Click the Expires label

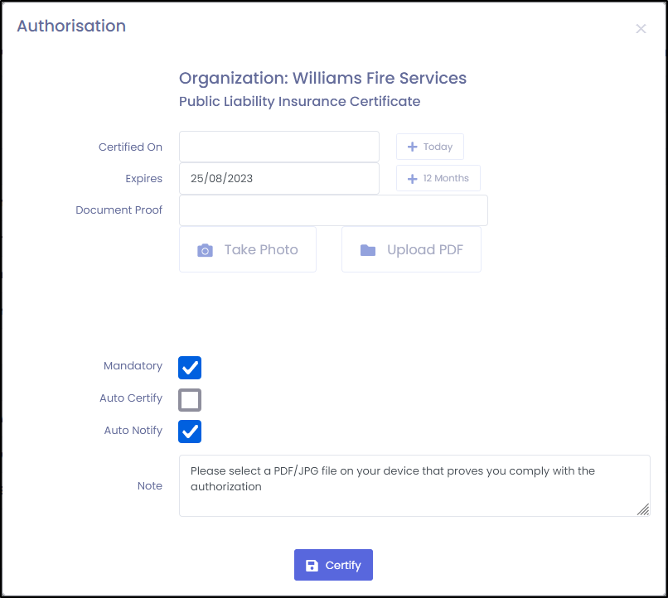pos(143,178)
